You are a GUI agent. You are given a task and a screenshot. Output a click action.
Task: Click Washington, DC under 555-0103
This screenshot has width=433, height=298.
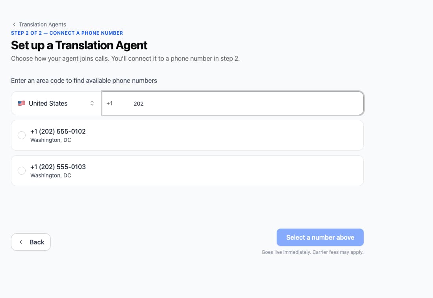[x=51, y=175]
